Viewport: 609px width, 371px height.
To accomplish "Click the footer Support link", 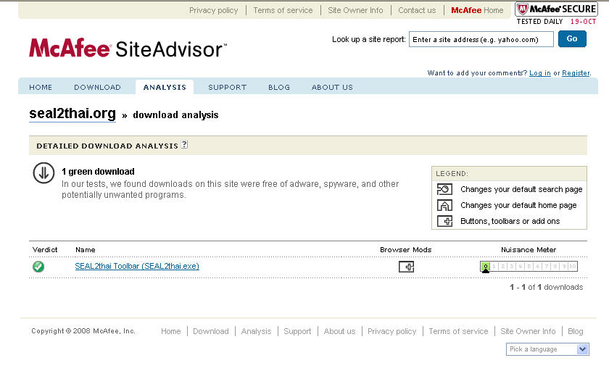I will coord(297,331).
